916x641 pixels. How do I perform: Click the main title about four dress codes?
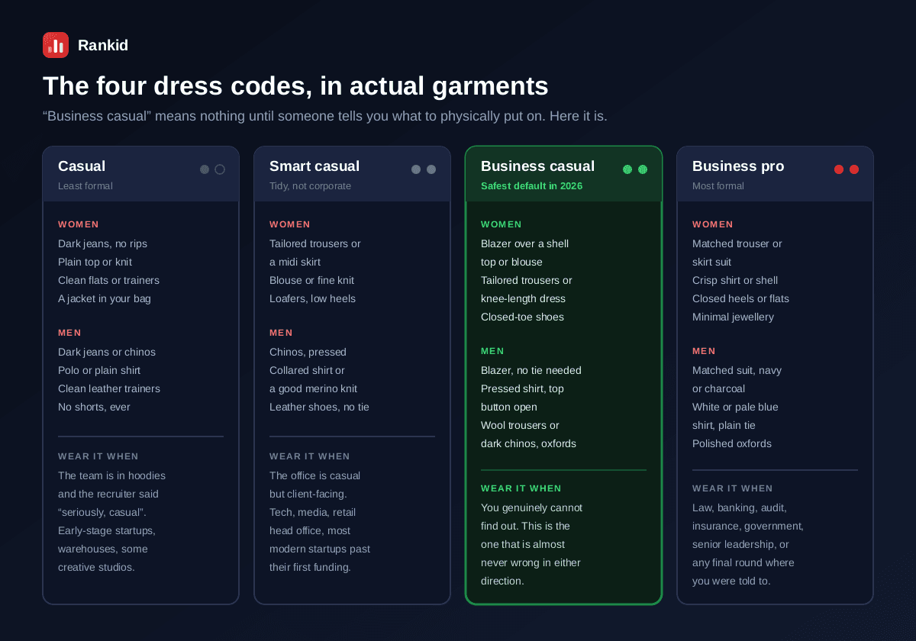(295, 85)
